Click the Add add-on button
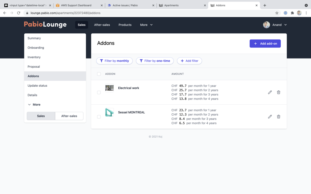311x194 pixels. click(x=265, y=43)
